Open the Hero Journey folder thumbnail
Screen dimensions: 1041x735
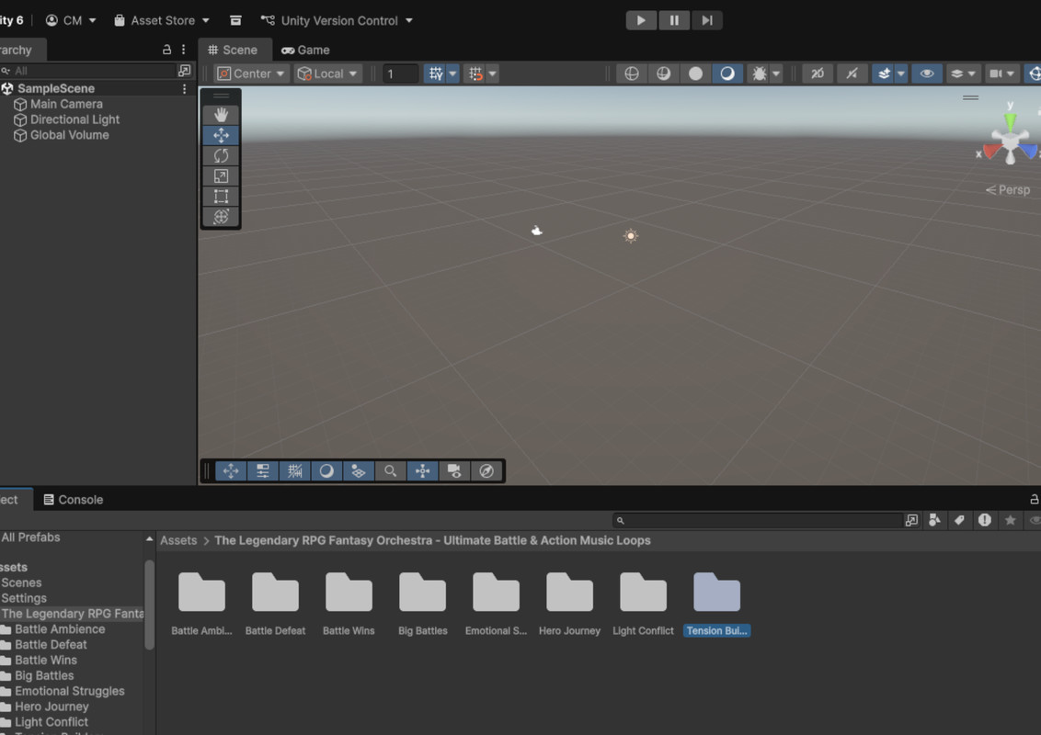569,594
